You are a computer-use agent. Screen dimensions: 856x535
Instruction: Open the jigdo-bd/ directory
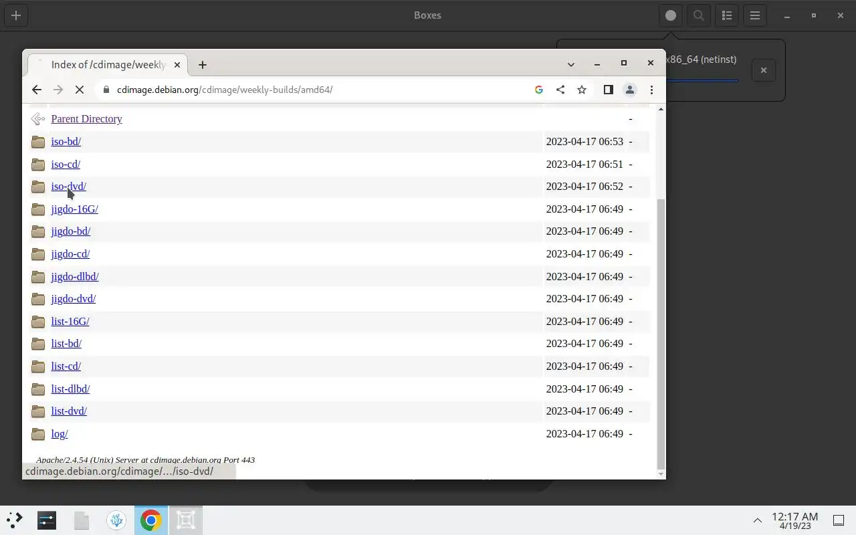pyautogui.click(x=70, y=231)
